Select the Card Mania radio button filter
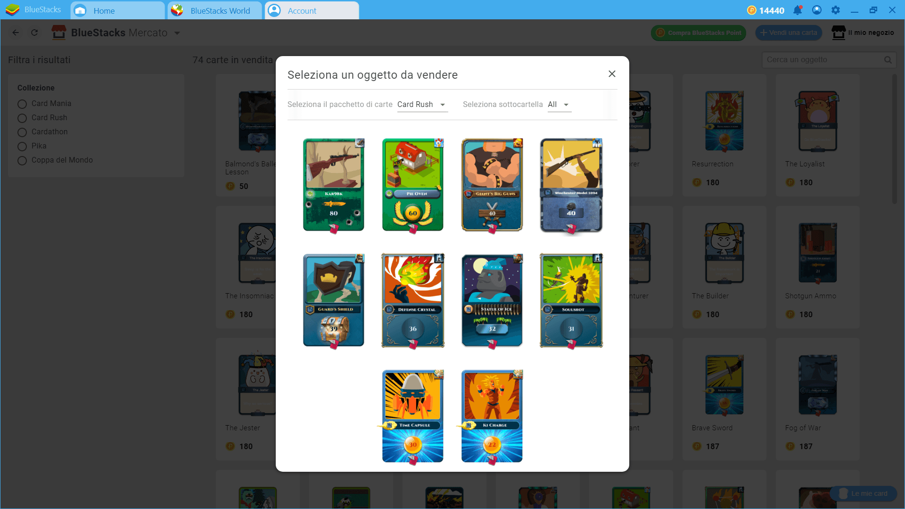The width and height of the screenshot is (905, 509). click(22, 103)
